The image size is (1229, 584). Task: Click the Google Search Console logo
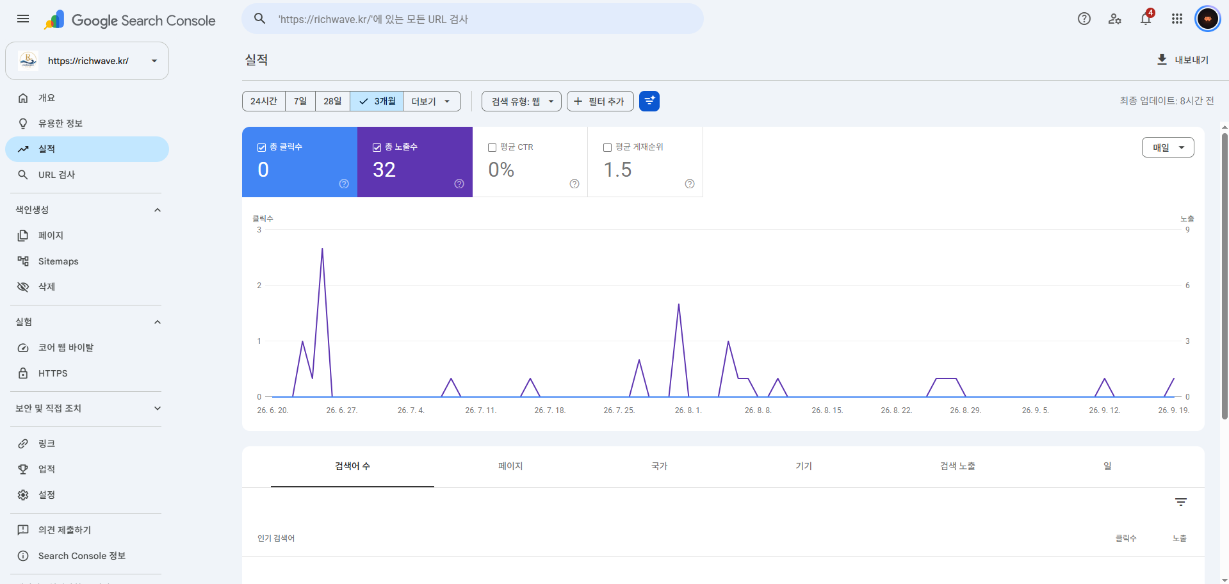130,20
